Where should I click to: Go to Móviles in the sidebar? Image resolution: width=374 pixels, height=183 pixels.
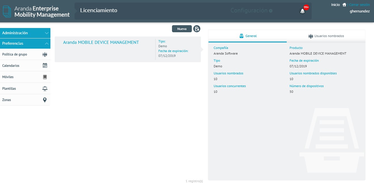point(25,77)
